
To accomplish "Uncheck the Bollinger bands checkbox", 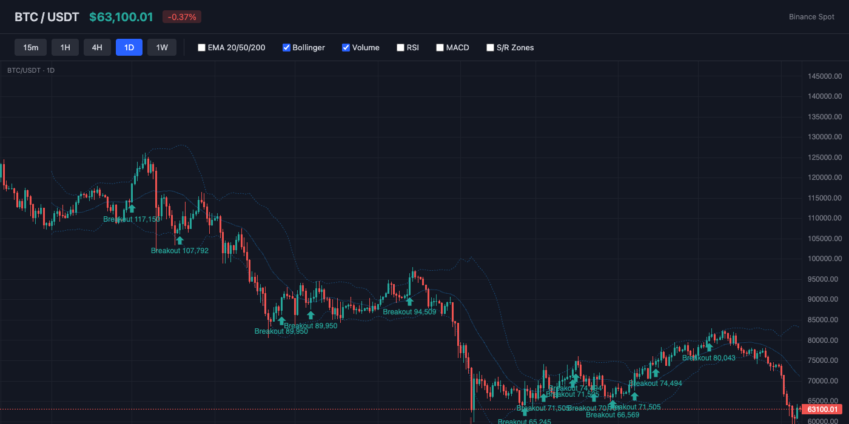I will pyautogui.click(x=286, y=47).
